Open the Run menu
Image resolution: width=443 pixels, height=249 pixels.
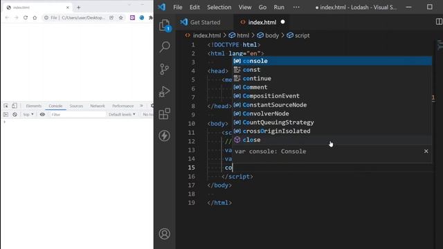pos(279,7)
